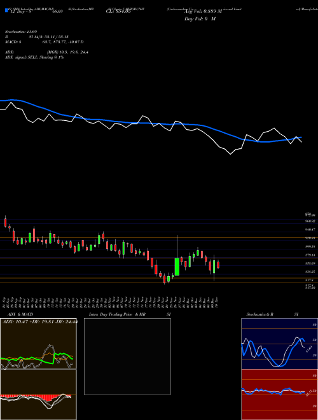318x420 pixels.
Task: Click the 960.92 price axis label
Action: tap(310, 221)
